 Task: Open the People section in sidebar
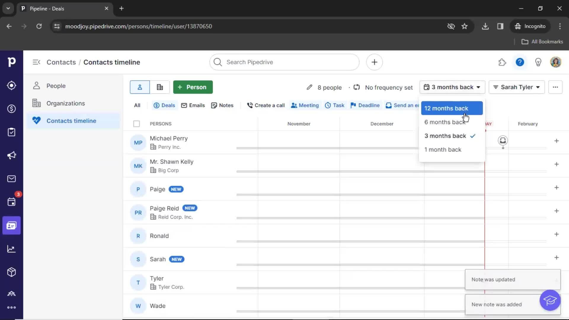click(56, 86)
